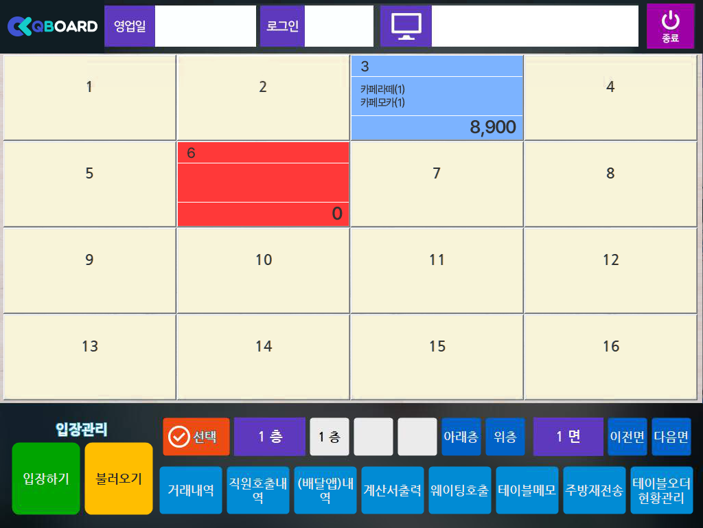Open (배달앱)내역 delivery app history

click(x=325, y=490)
